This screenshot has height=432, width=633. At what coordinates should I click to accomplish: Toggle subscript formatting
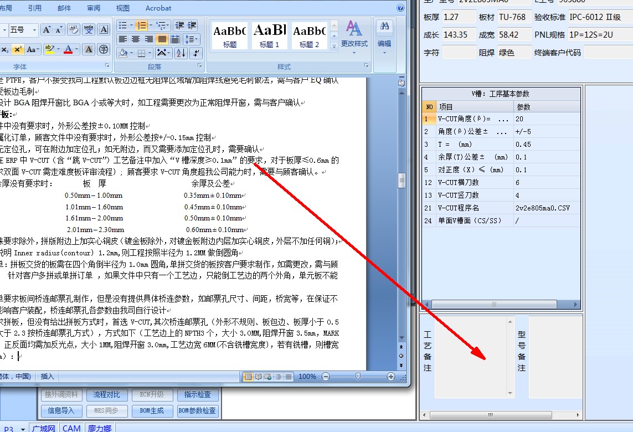[5, 49]
